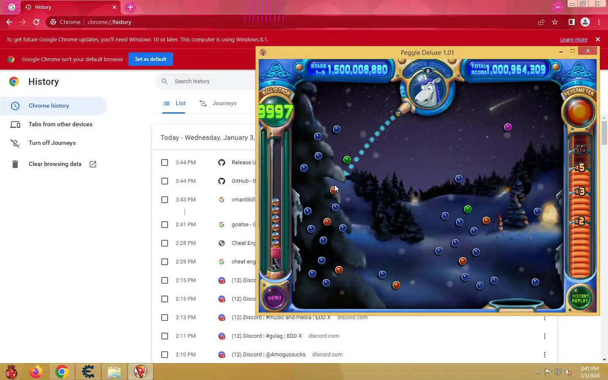Switch to the Journeys tab
The image size is (608, 380).
tap(218, 103)
